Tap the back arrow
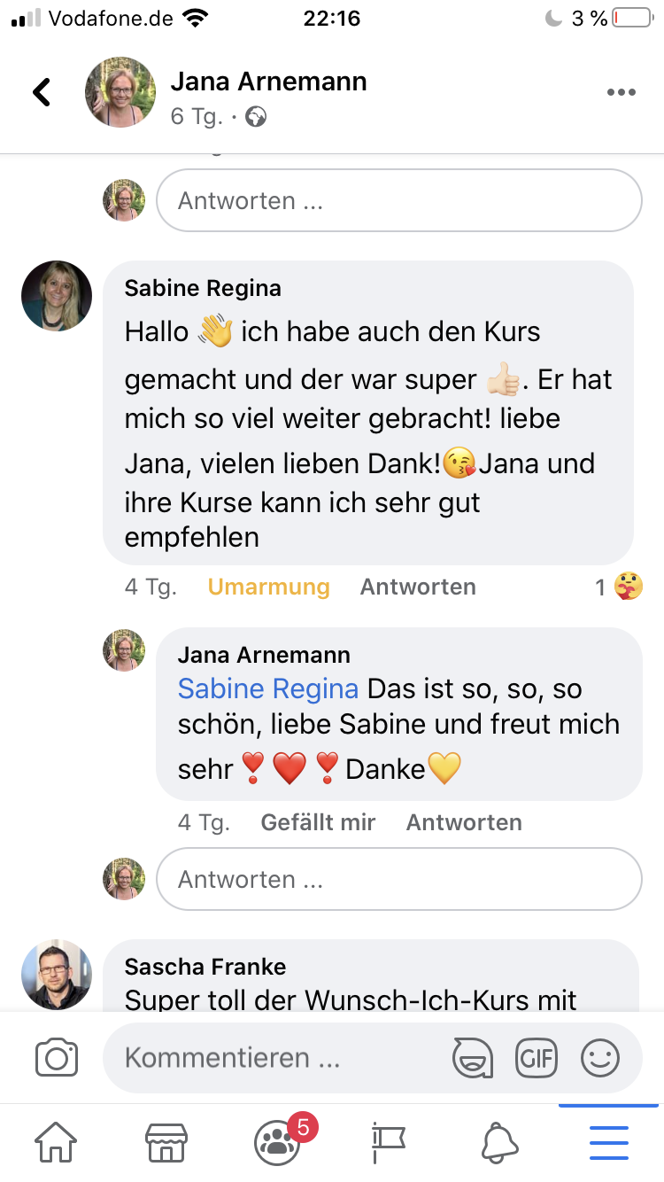Screen dimensions: 664x1182 (x=42, y=92)
